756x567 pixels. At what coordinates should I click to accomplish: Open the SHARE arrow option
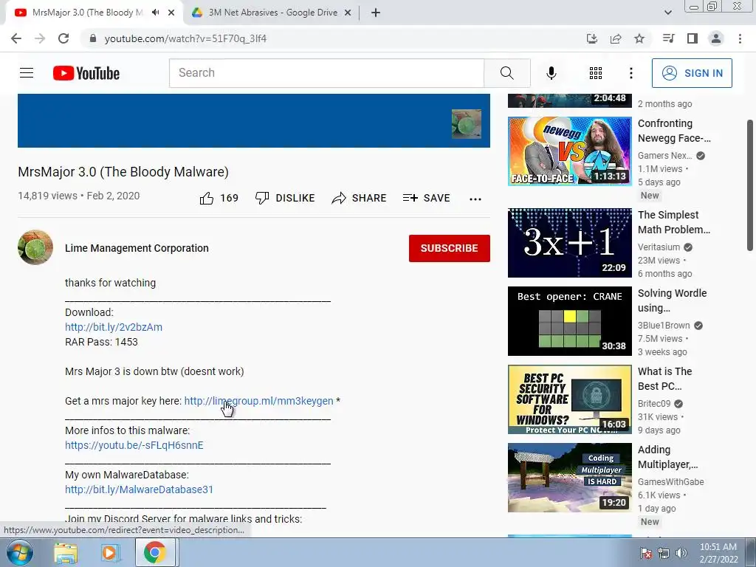coord(360,198)
